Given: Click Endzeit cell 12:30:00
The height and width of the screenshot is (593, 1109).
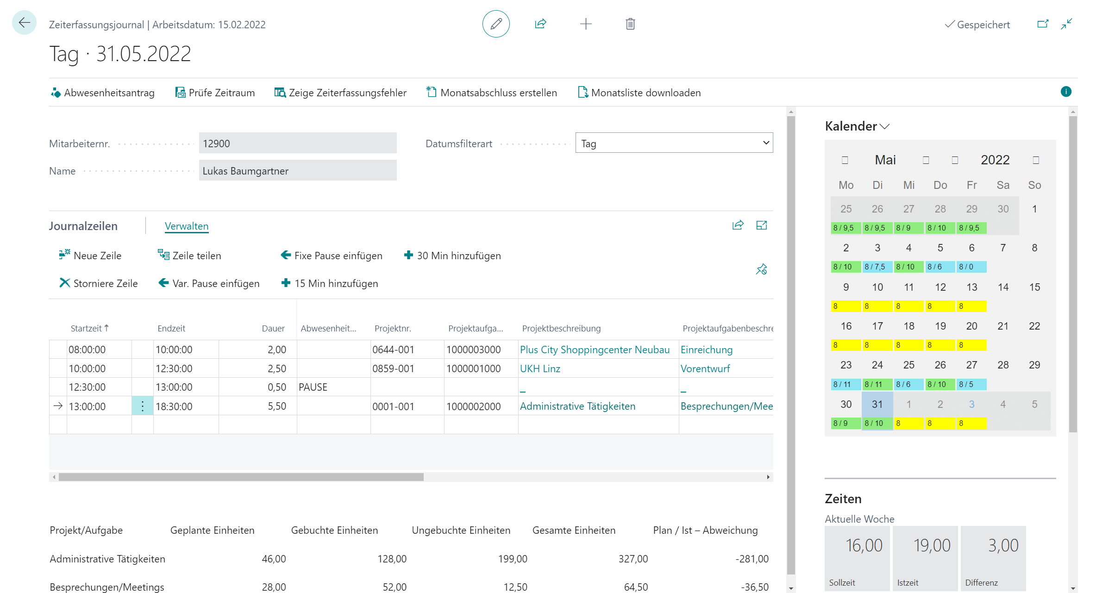Looking at the screenshot, I should coord(186,368).
